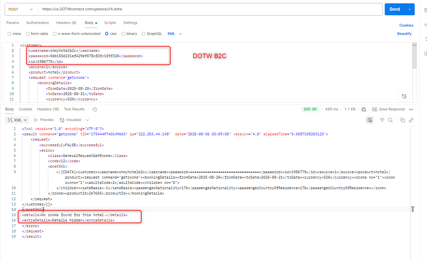The height and width of the screenshot is (260, 427).
Task: Open the code snippet icon in sidebar
Action: click(426, 25)
